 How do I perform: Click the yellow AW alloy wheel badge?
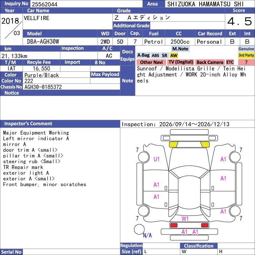(x=174, y=55)
